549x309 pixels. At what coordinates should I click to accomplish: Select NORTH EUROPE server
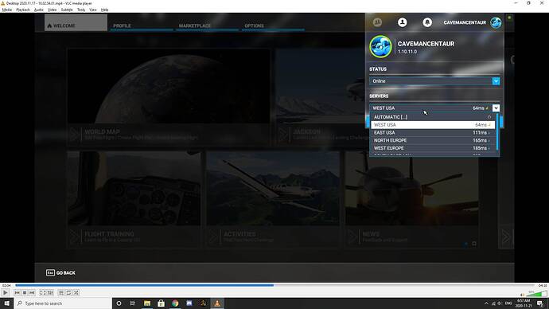(x=433, y=140)
